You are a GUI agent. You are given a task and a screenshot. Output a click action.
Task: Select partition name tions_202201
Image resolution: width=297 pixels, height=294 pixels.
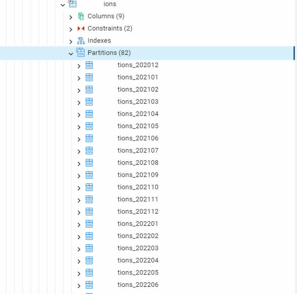(138, 224)
